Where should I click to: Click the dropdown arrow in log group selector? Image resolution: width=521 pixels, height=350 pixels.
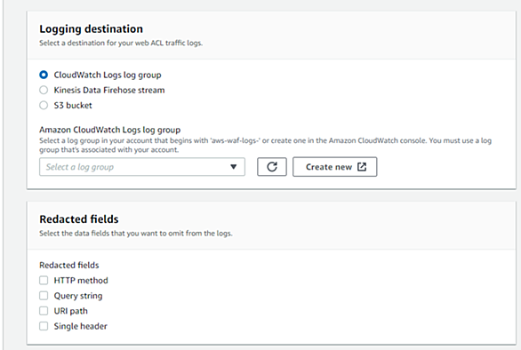pyautogui.click(x=234, y=167)
